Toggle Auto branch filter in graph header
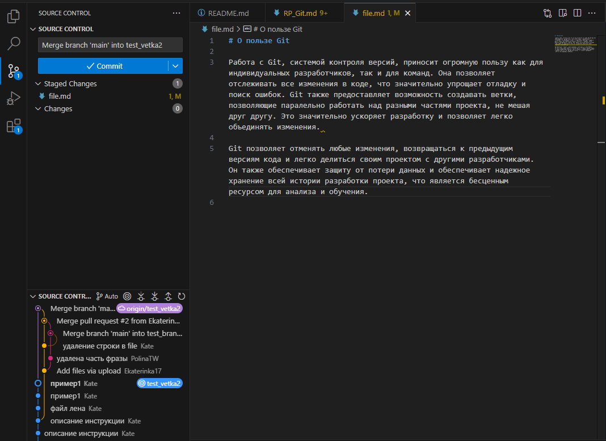The height and width of the screenshot is (441, 606). [107, 296]
